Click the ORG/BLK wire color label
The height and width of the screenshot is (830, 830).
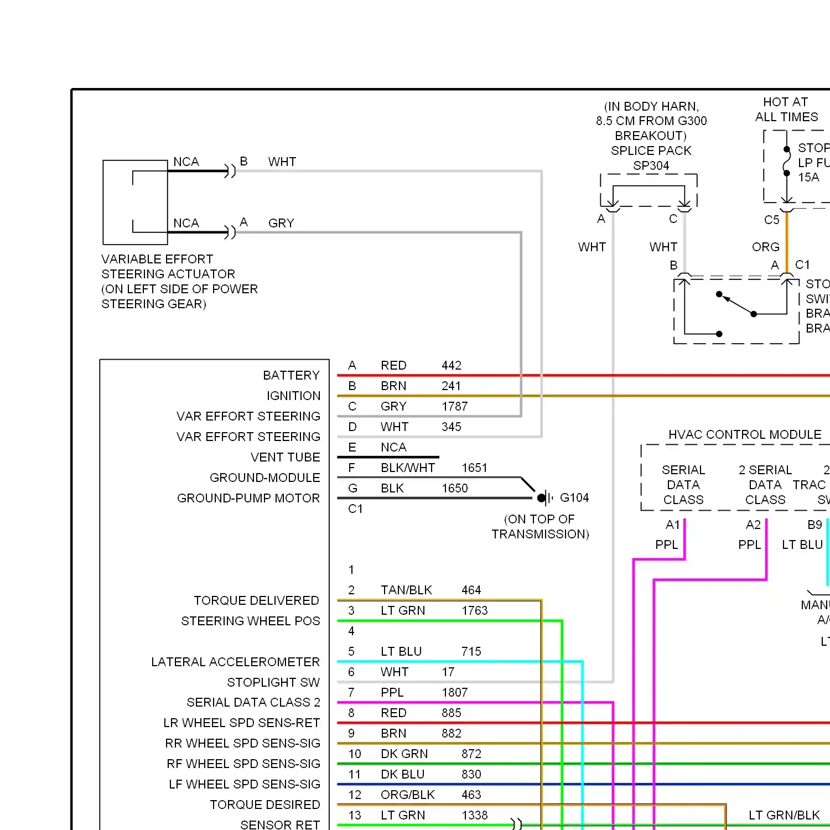pyautogui.click(x=408, y=795)
